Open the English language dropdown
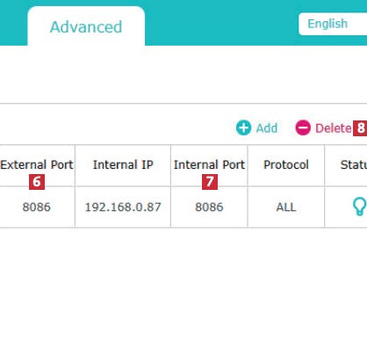Image resolution: width=367 pixels, height=349 pixels. point(333,24)
